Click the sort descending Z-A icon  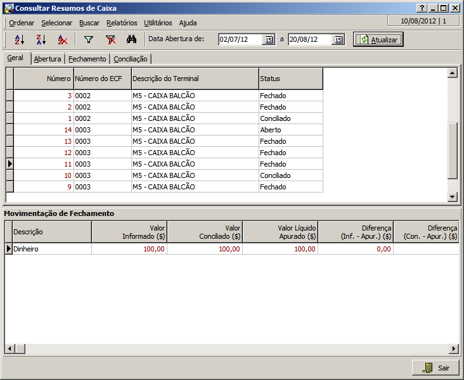pos(41,39)
